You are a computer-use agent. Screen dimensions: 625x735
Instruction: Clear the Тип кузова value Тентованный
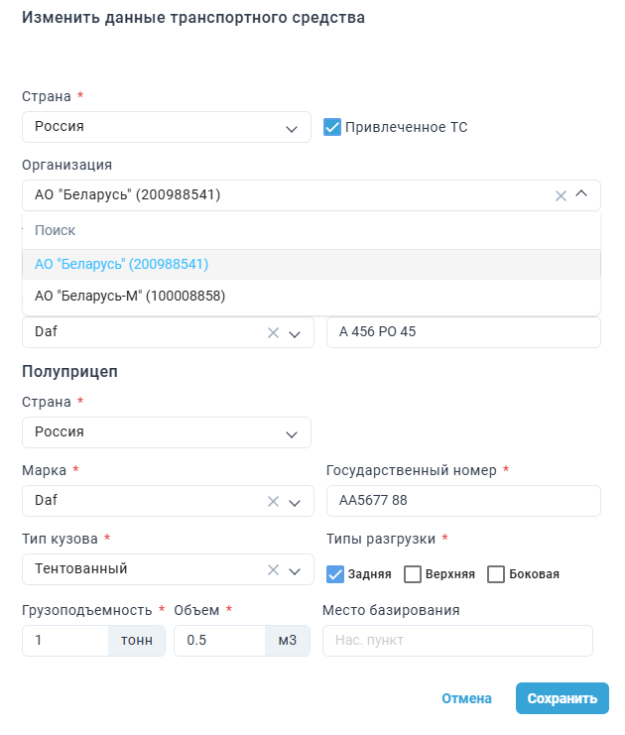coord(274,570)
